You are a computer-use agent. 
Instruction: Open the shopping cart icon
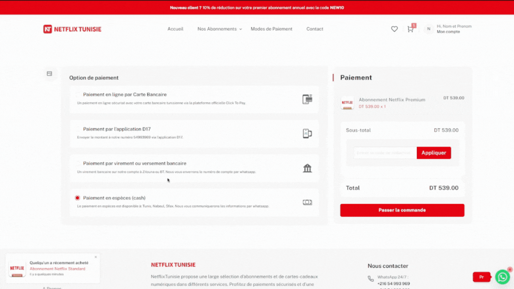click(410, 29)
